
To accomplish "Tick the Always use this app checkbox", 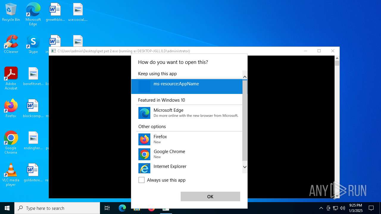I will pyautogui.click(x=142, y=180).
